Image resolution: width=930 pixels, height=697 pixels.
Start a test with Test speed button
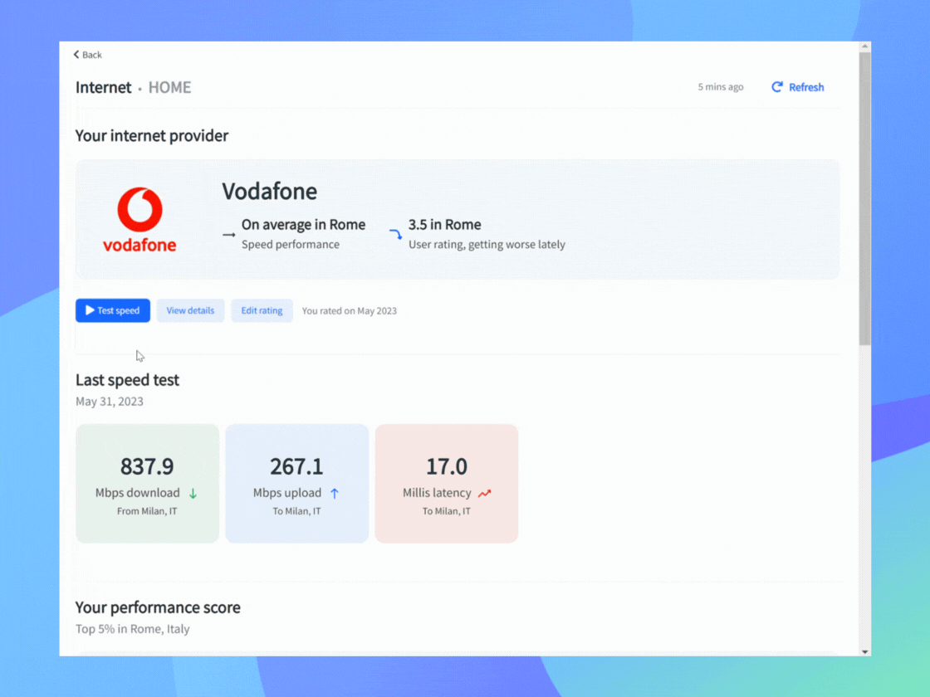(x=113, y=310)
